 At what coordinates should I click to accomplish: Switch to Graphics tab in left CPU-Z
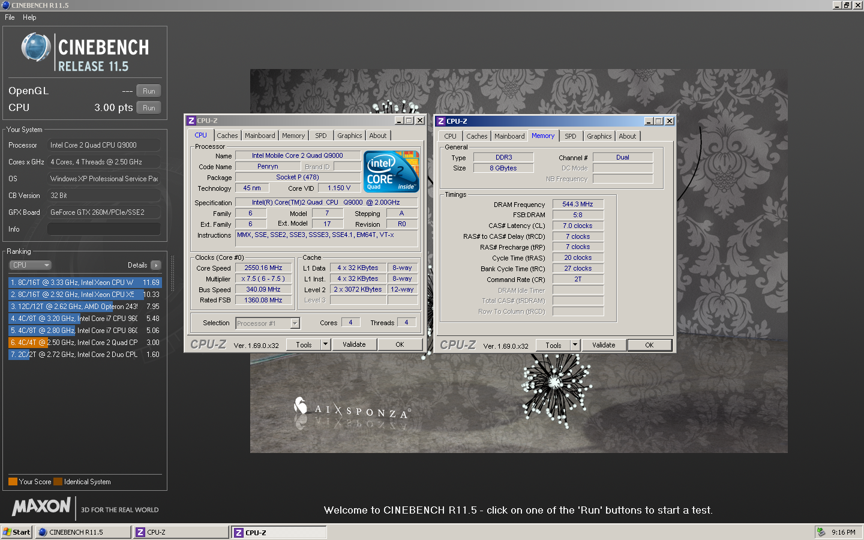coord(349,136)
